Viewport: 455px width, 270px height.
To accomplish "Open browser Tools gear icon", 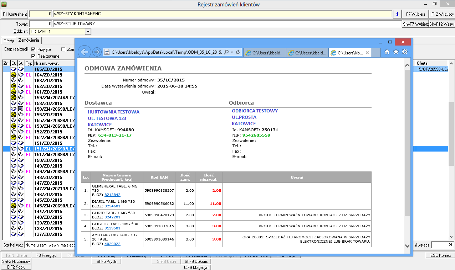I will pos(404,52).
